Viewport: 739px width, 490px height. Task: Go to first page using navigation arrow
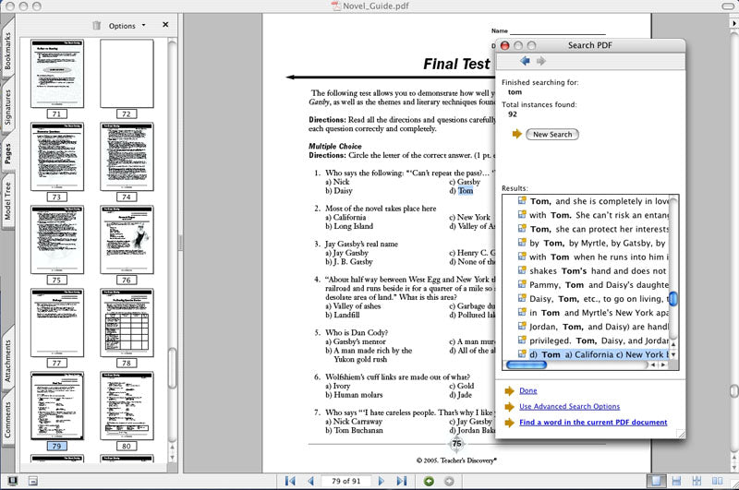tap(291, 481)
